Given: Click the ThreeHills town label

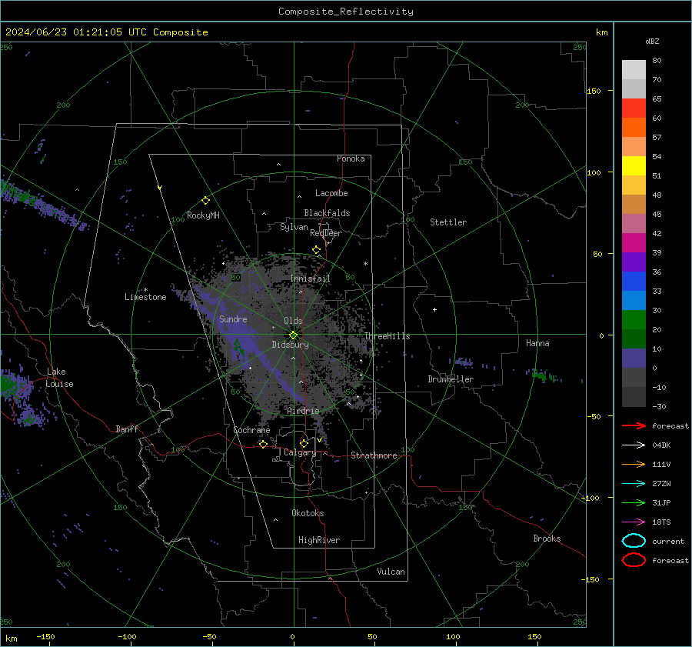Looking at the screenshot, I should coord(387,336).
